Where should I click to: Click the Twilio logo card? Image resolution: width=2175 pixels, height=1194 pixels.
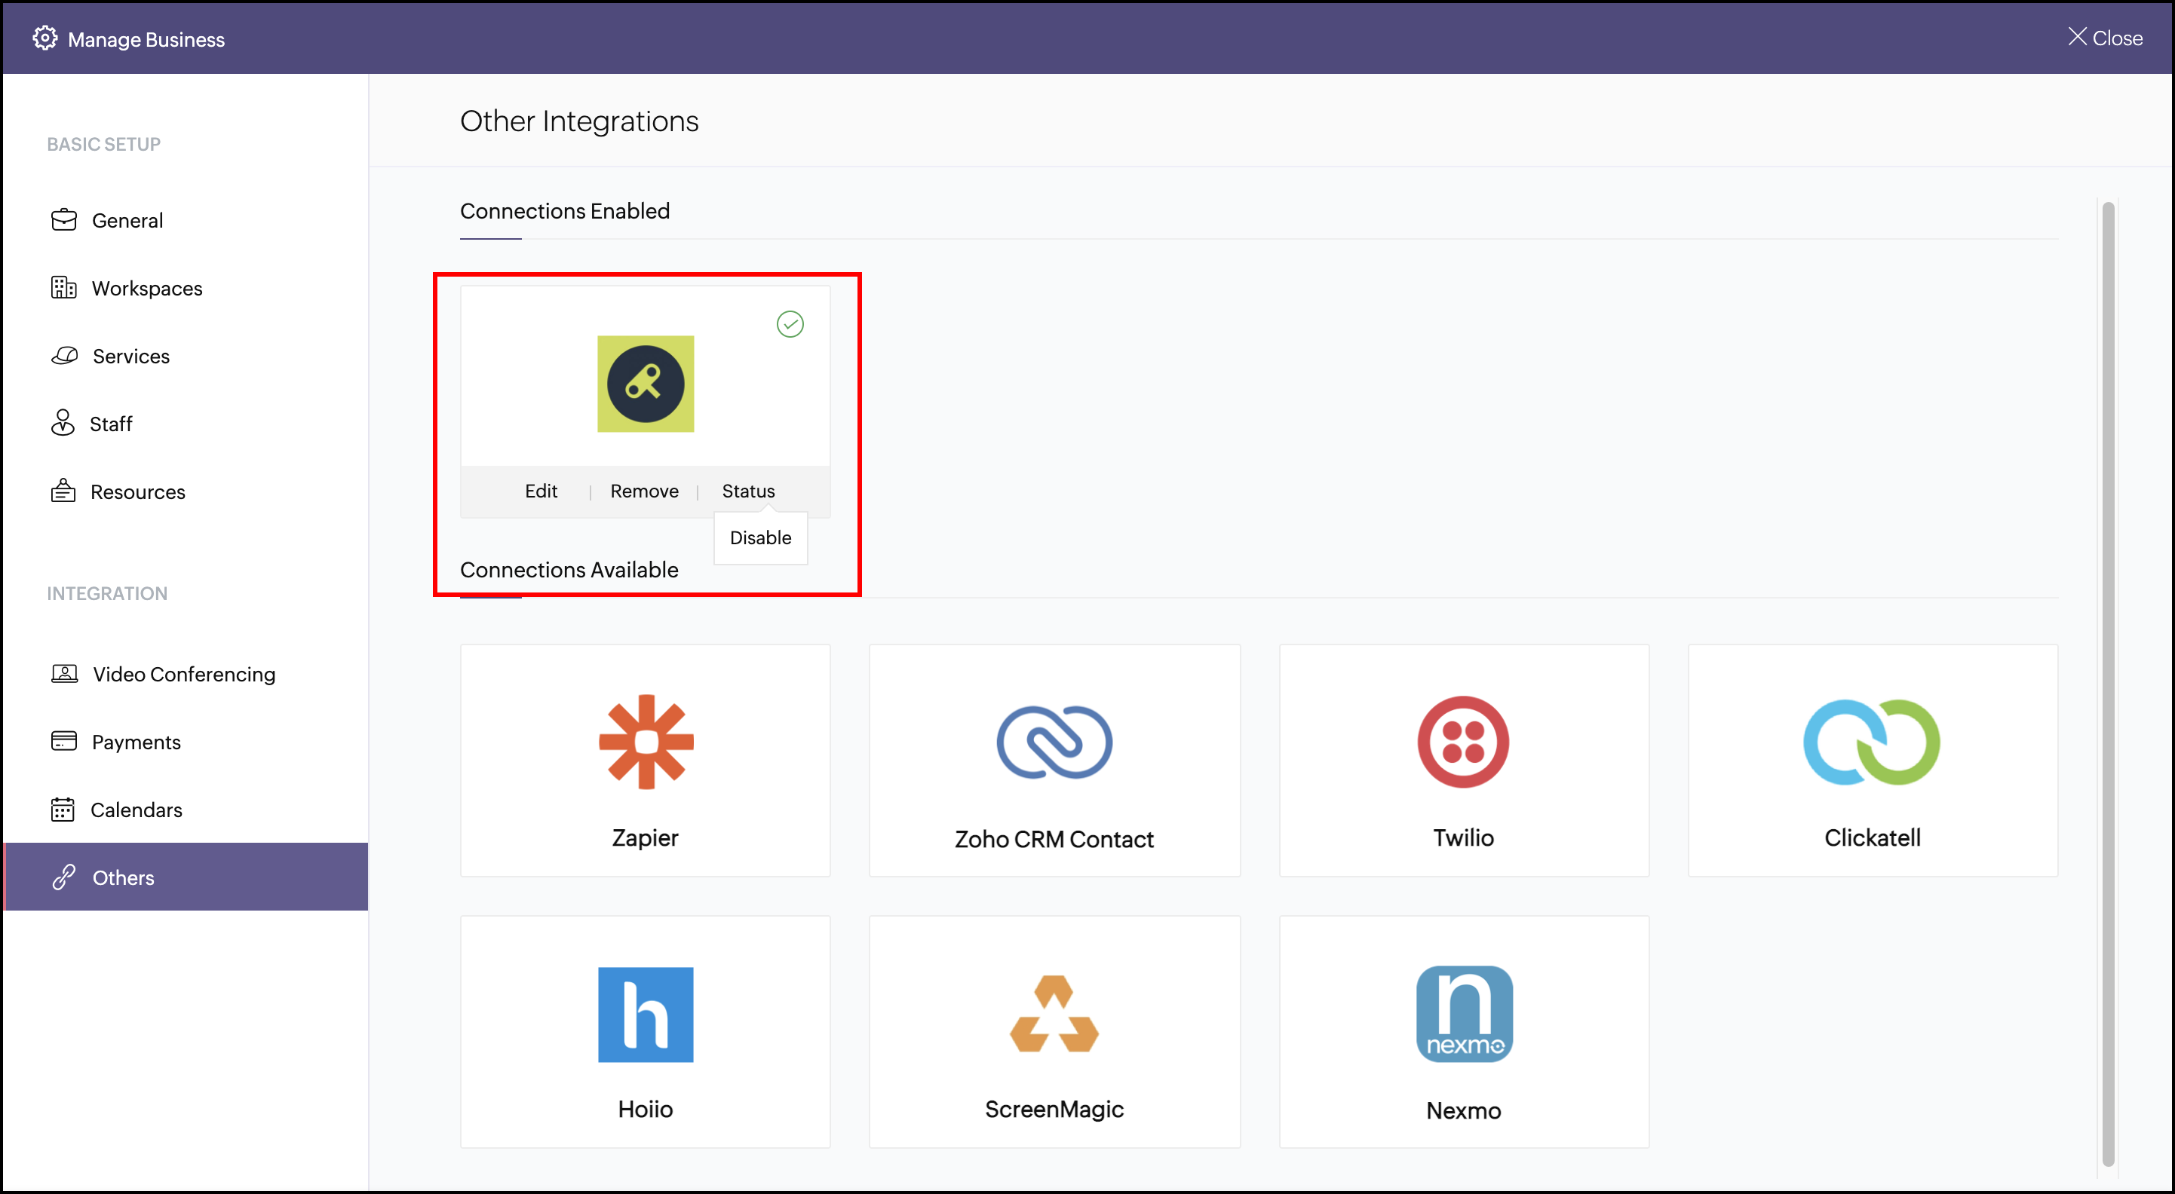(x=1462, y=742)
